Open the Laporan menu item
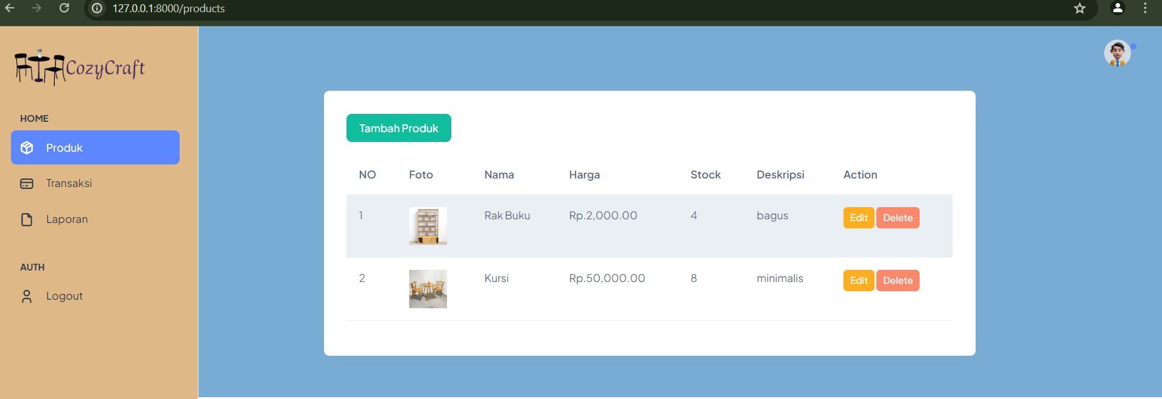 point(95,219)
